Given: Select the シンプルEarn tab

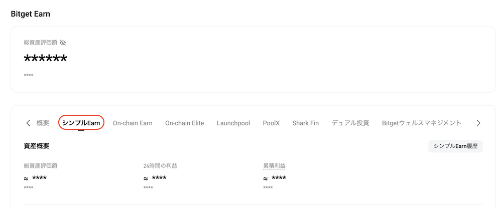Looking at the screenshot, I should [x=81, y=123].
